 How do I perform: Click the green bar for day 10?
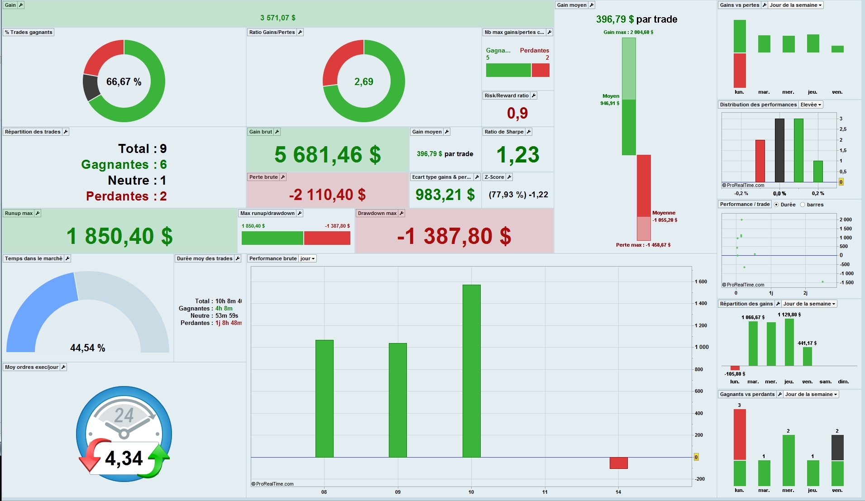pos(471,371)
